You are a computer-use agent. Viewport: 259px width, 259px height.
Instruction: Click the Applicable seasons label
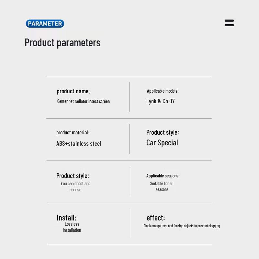point(163,176)
